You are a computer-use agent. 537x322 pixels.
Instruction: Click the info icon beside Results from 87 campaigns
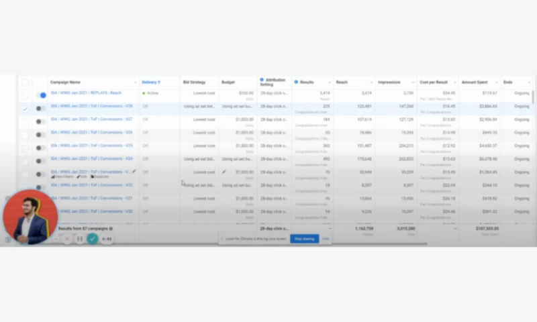(111, 228)
